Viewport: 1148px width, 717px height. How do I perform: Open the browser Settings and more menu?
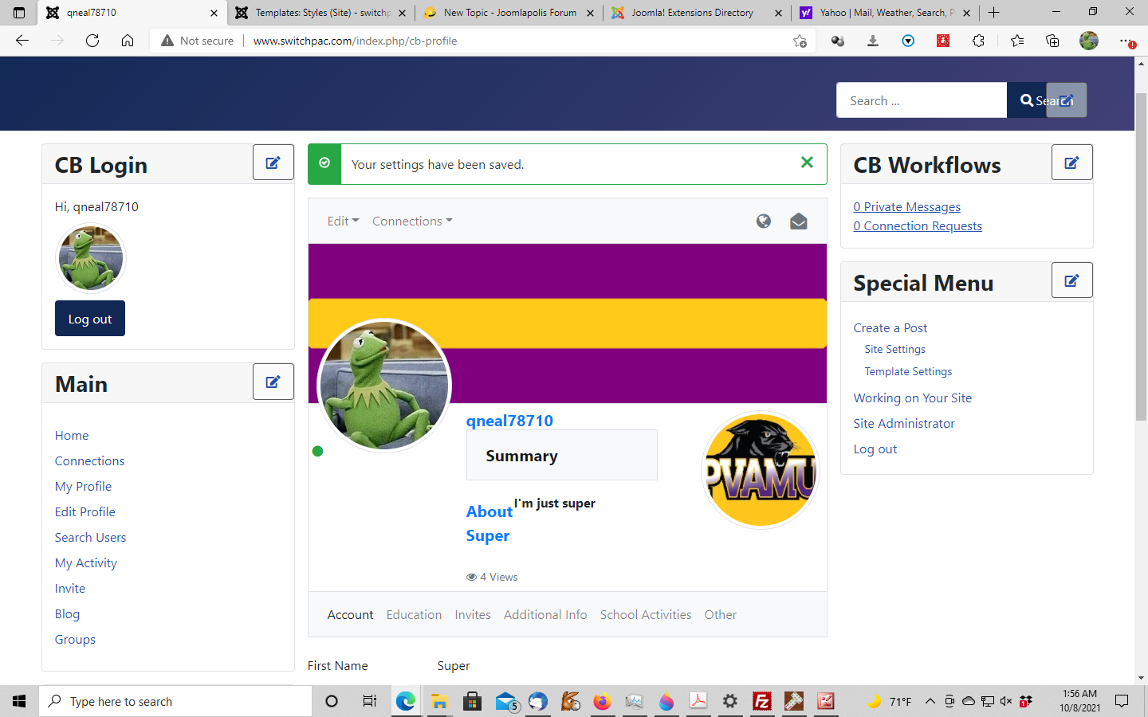pos(1126,41)
